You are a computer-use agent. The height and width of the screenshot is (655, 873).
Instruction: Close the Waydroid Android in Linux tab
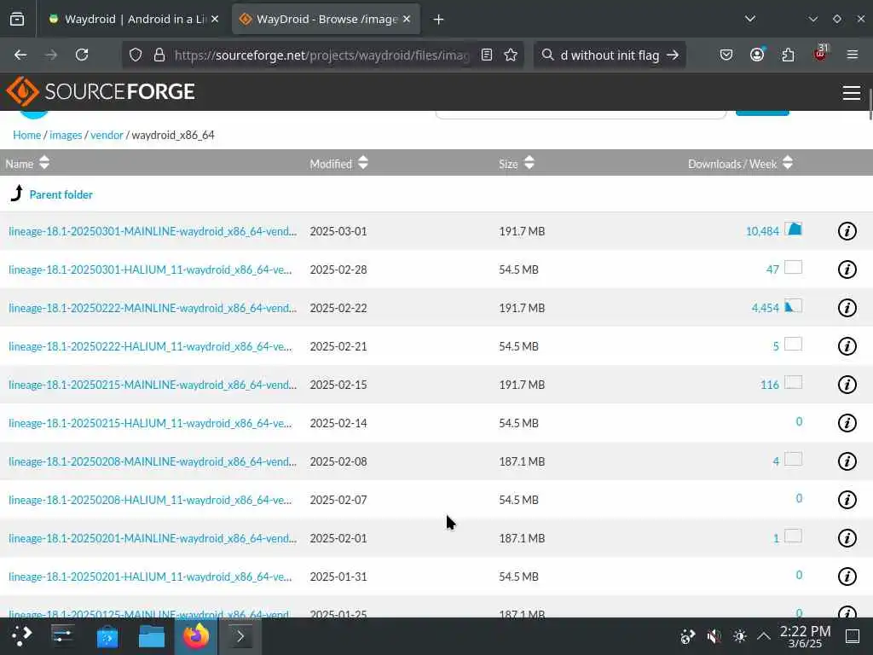215,20
